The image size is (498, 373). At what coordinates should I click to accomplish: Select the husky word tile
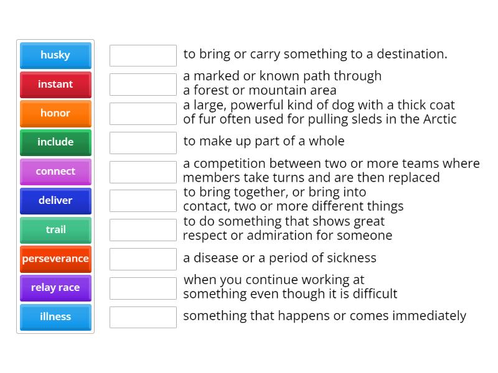pyautogui.click(x=55, y=55)
